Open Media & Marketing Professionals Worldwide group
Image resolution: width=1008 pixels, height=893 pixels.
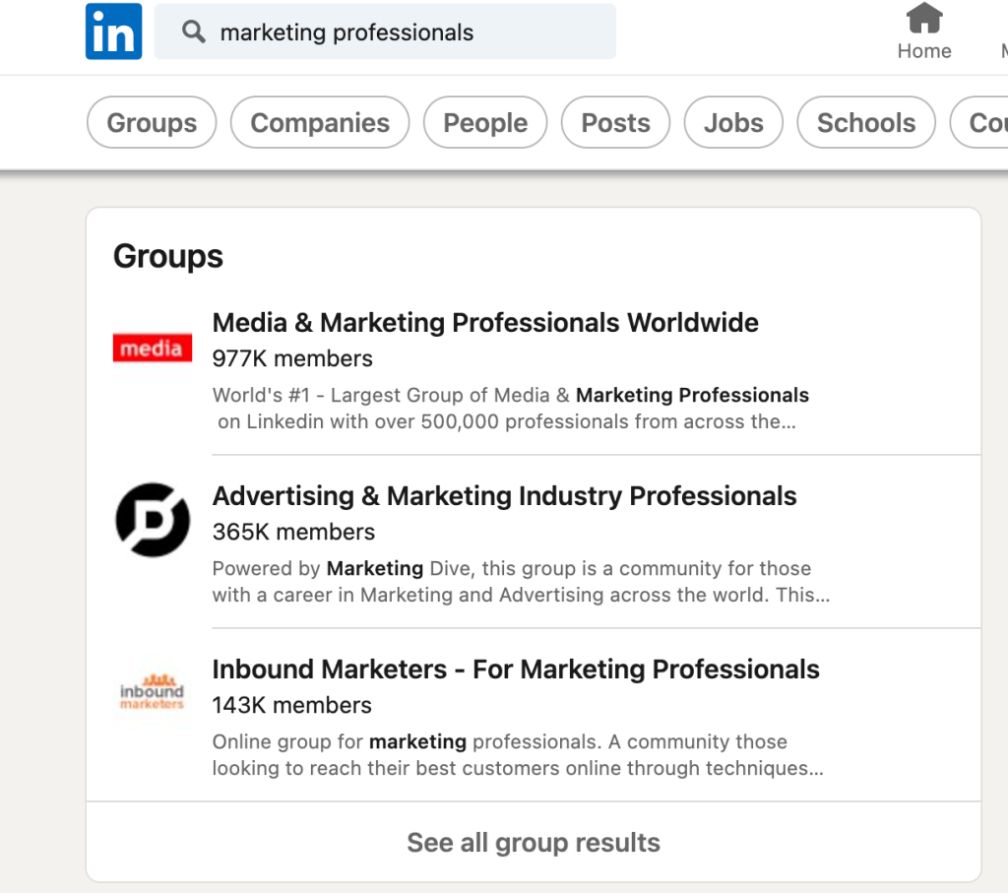485,323
